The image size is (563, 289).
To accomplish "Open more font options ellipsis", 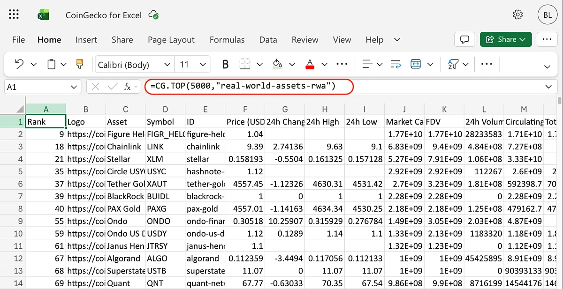I will click(x=342, y=64).
